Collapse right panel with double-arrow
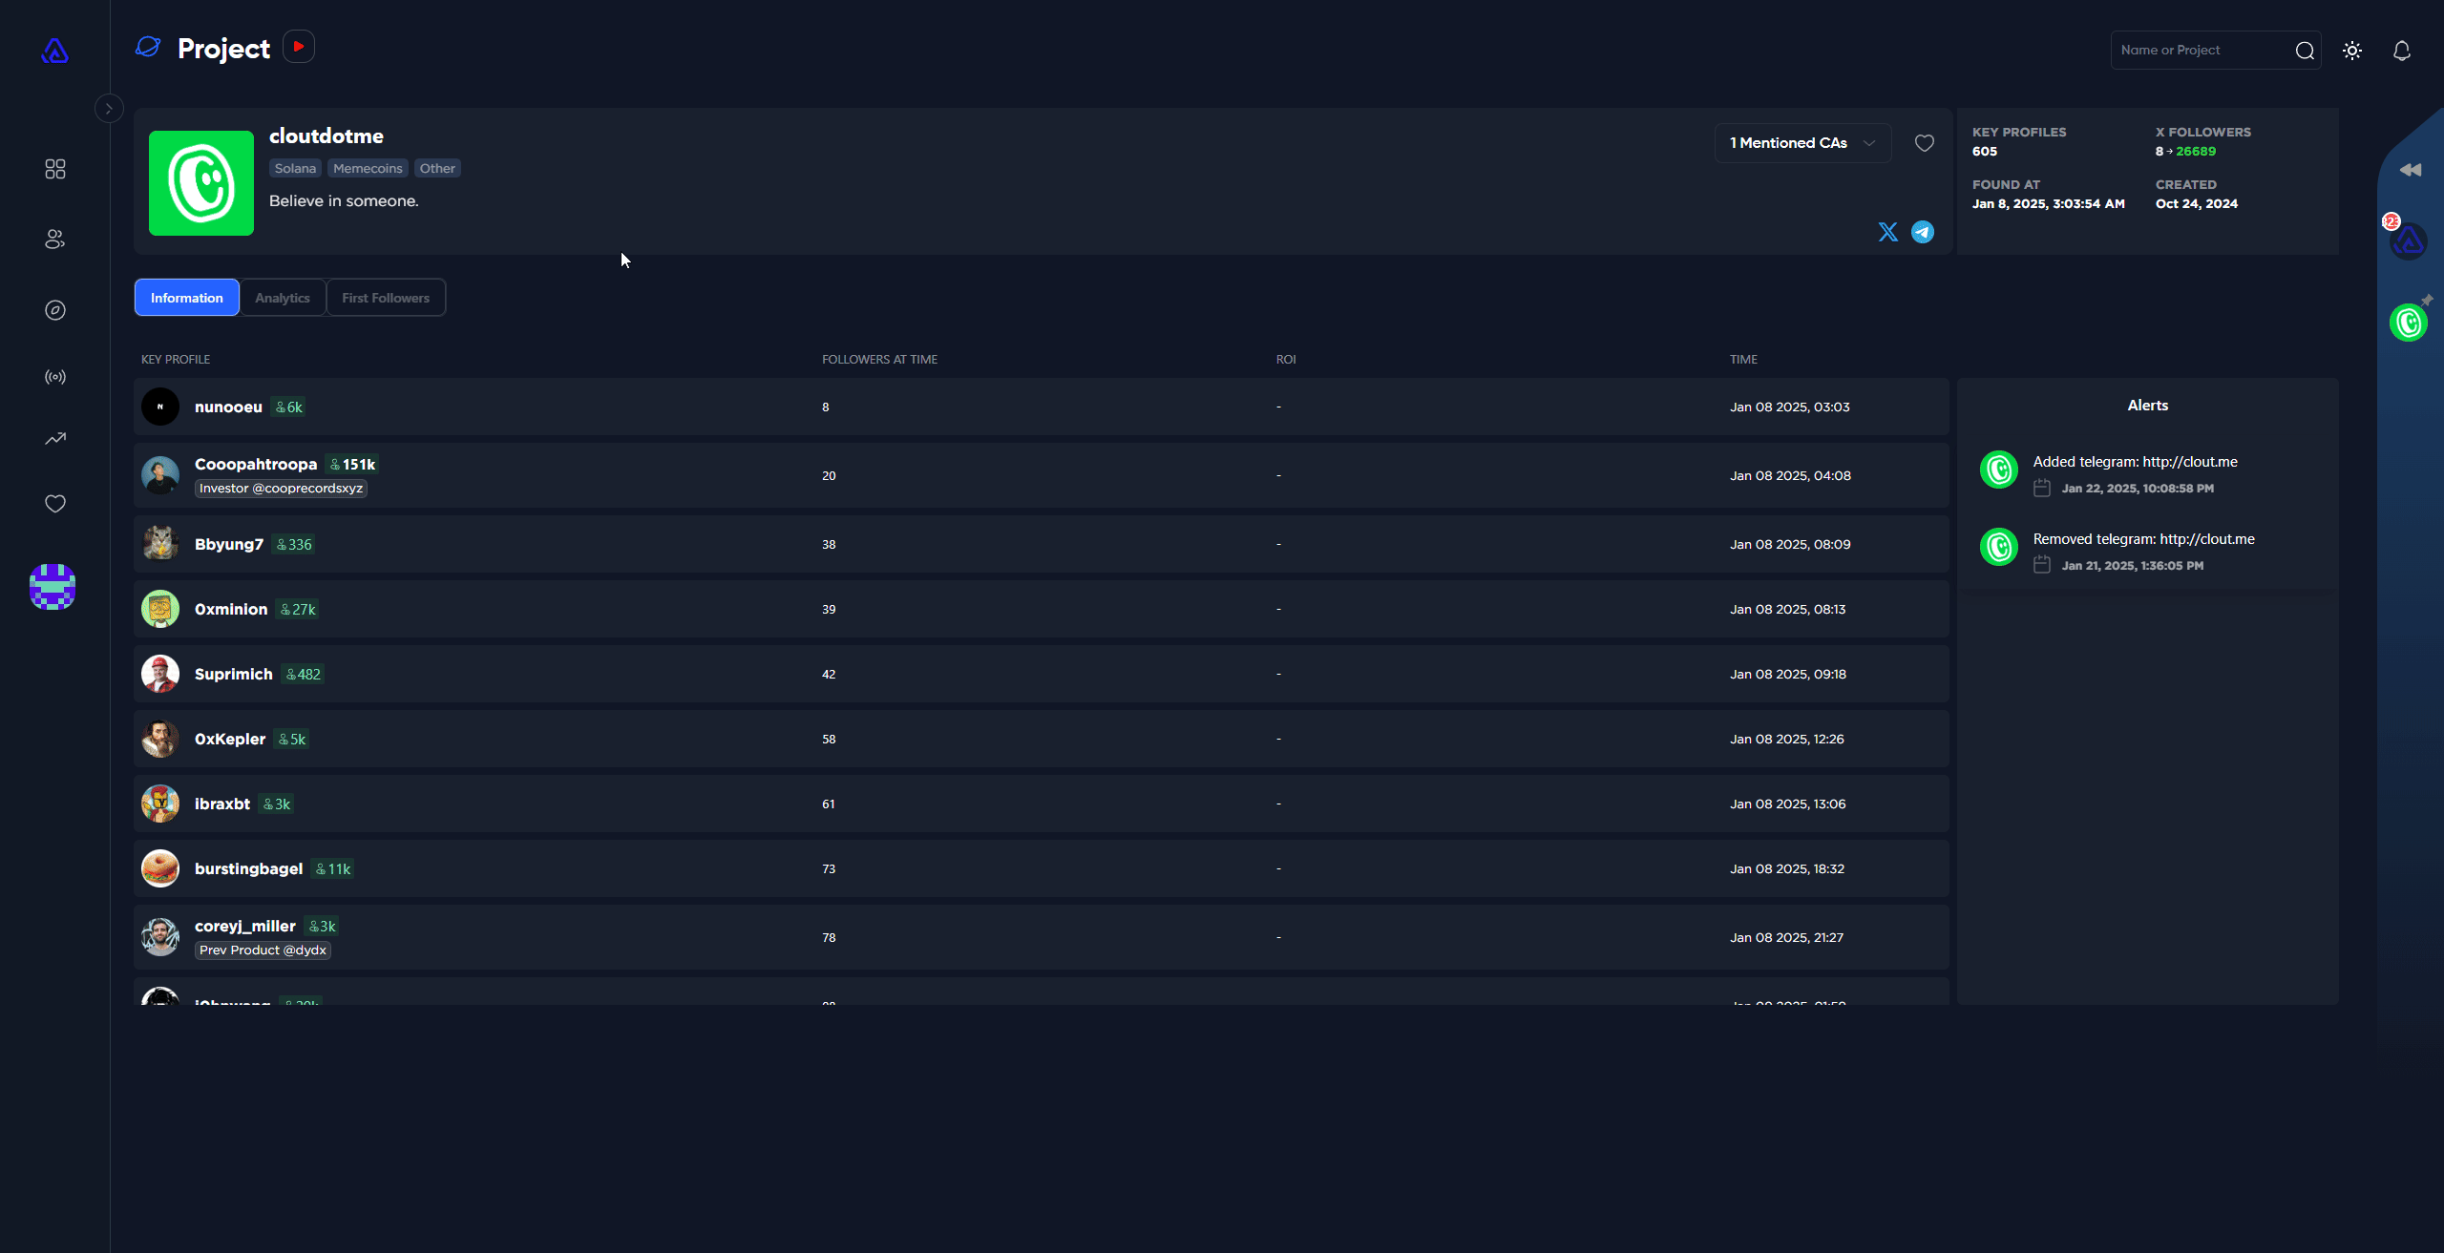This screenshot has width=2444, height=1253. (2410, 170)
